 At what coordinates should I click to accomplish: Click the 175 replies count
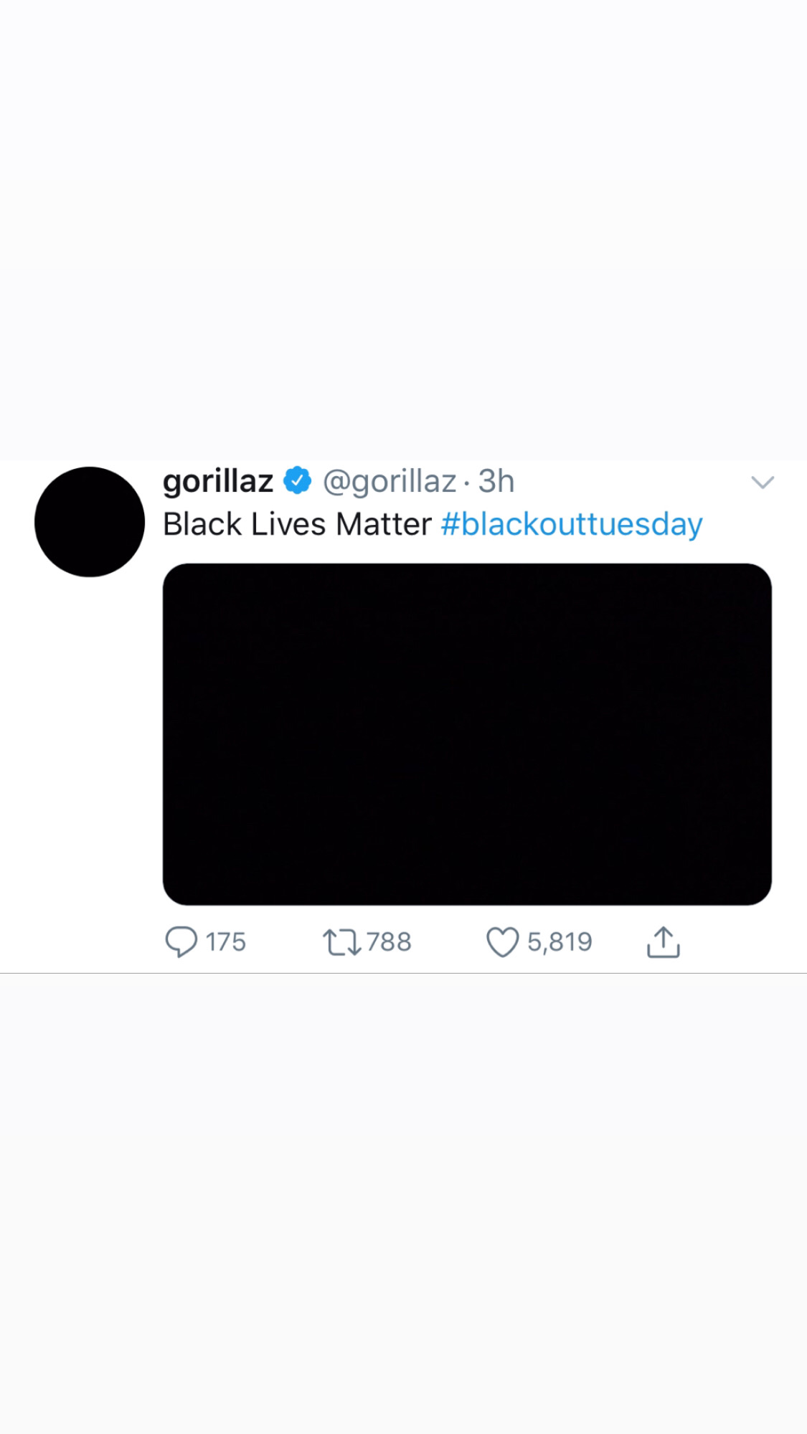click(226, 941)
